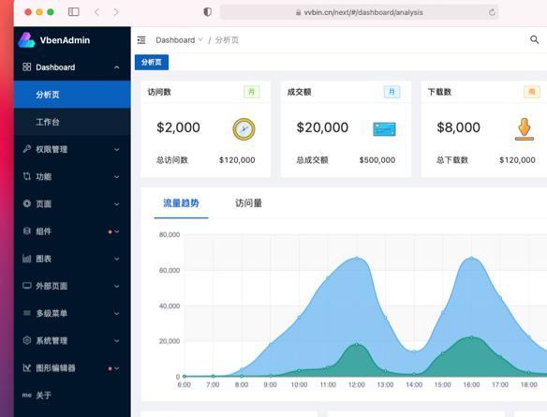Click the credit card icon in 成交额 card
The height and width of the screenshot is (417, 547).
pyautogui.click(x=384, y=129)
